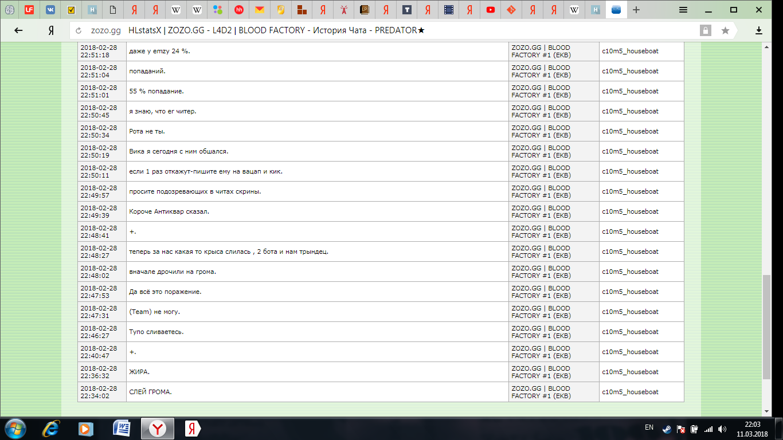The height and width of the screenshot is (440, 783).
Task: Switch to the YouTube tab
Action: (x=490, y=10)
